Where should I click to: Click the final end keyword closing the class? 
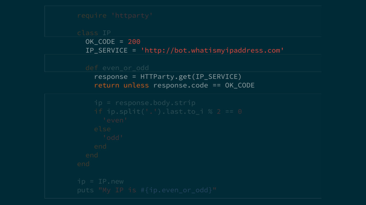tap(83, 164)
